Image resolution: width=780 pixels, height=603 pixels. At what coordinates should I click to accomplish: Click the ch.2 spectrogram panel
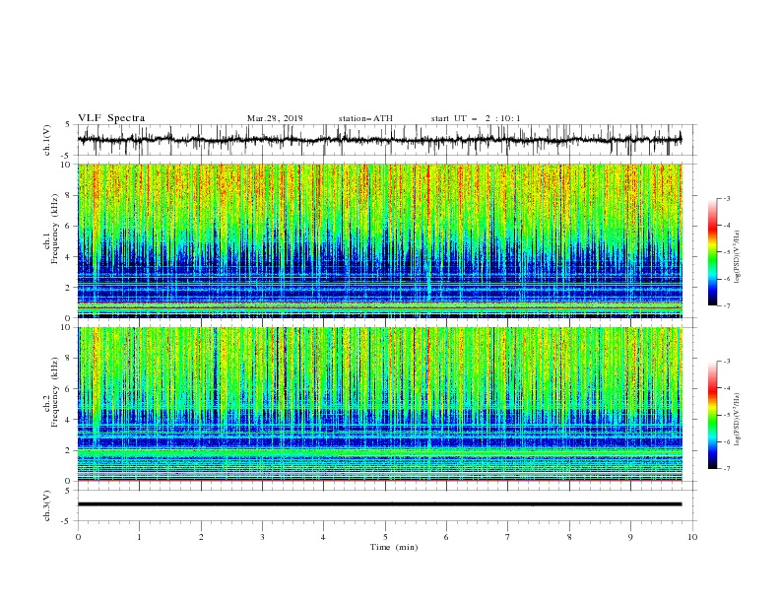click(x=380, y=404)
